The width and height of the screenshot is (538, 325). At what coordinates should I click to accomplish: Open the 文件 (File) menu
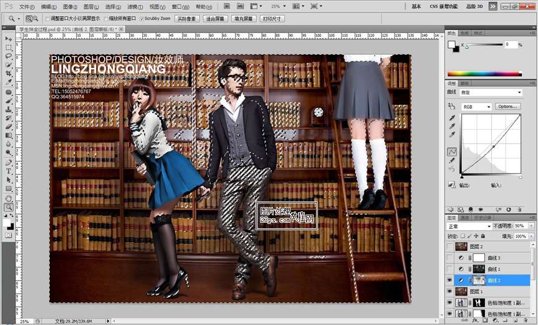coord(27,6)
